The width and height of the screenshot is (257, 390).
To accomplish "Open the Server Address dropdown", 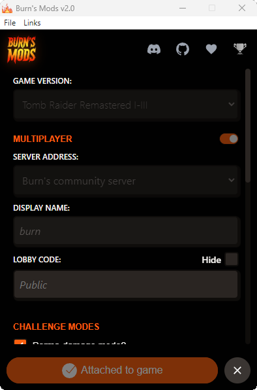I will (x=127, y=181).
